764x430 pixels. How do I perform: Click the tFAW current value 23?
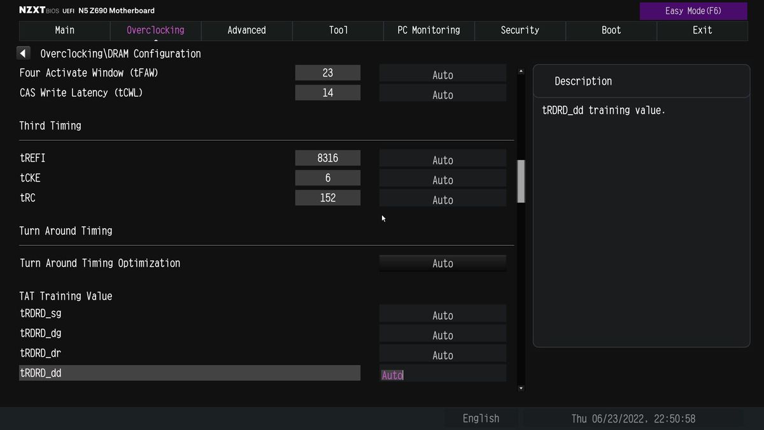click(x=328, y=73)
